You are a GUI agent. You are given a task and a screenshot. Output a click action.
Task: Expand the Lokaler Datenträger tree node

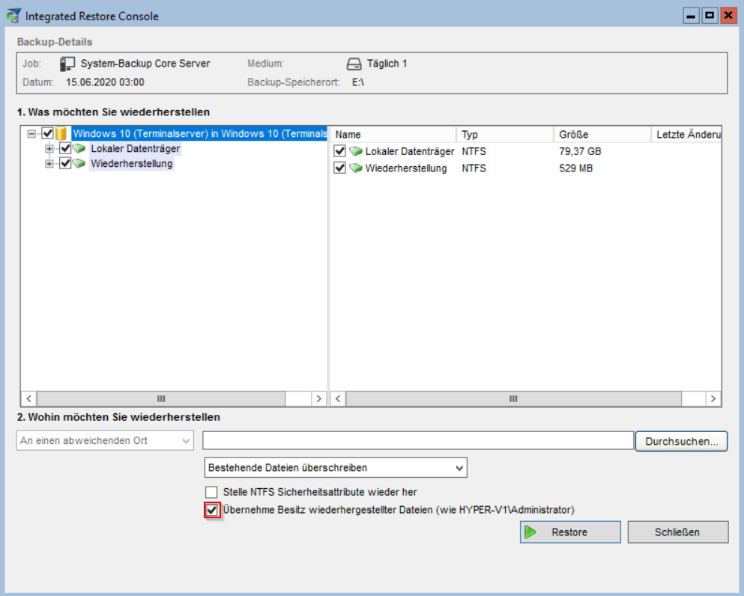[x=49, y=149]
